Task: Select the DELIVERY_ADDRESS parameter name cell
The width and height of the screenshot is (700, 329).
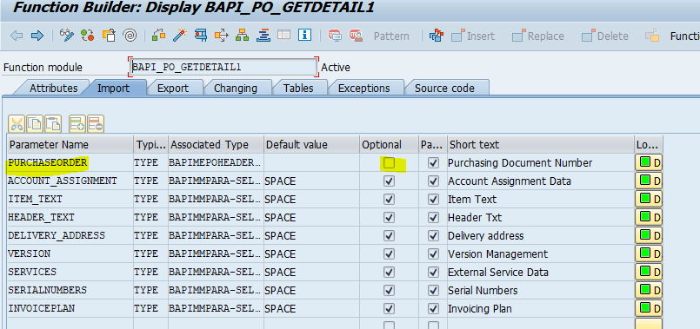Action: point(70,236)
